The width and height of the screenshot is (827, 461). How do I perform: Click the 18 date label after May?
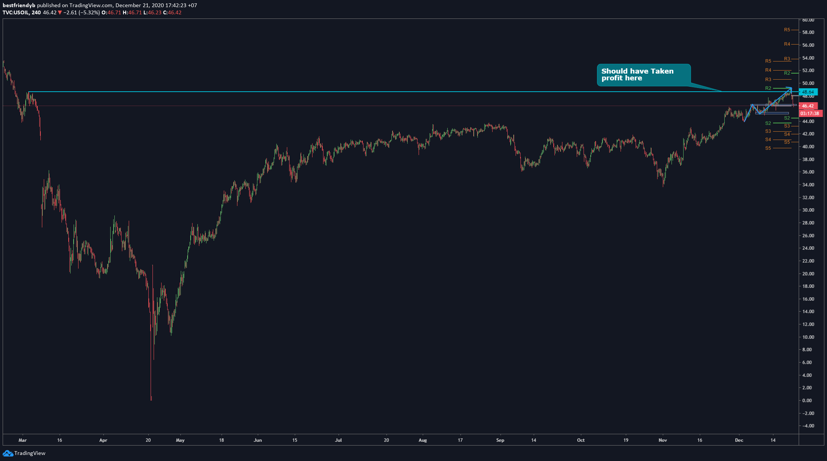pos(222,440)
